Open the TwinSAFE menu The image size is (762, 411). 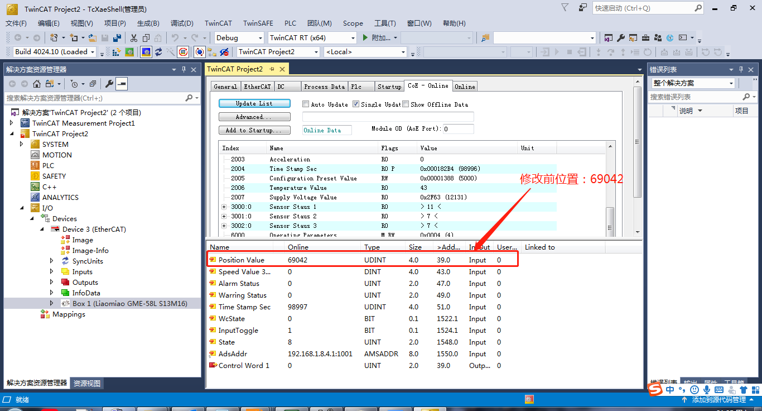point(258,23)
